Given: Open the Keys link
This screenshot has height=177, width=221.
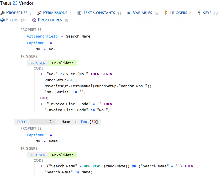Looking at the screenshot, I should click(207, 13).
